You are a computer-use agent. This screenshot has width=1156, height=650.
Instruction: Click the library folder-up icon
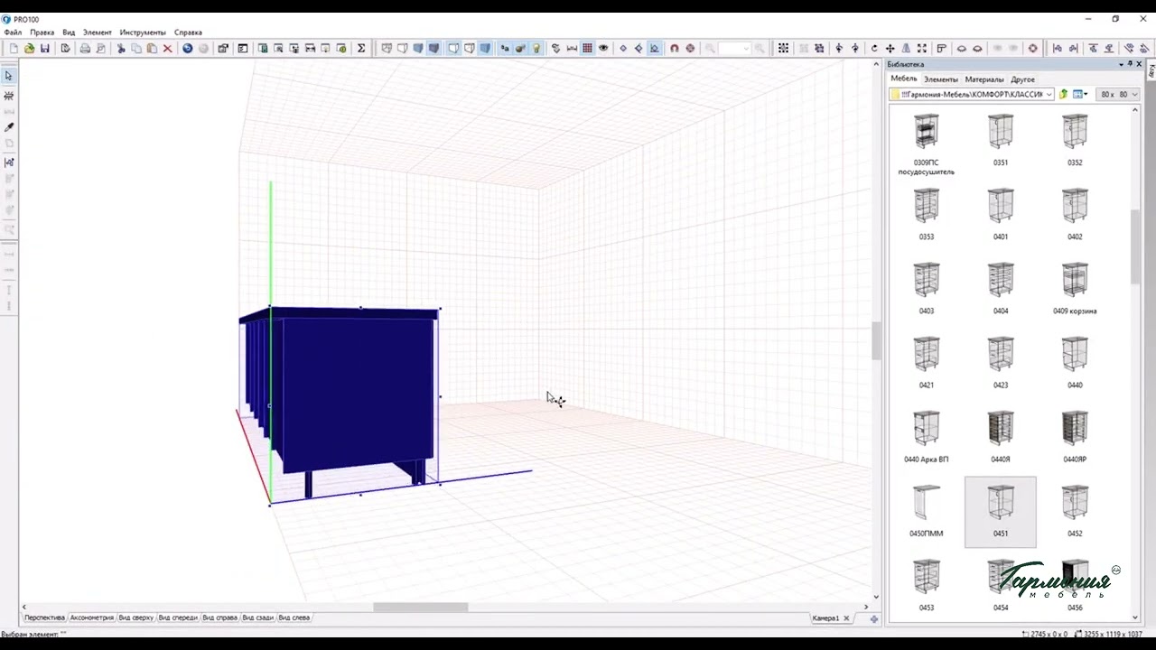(x=1064, y=94)
